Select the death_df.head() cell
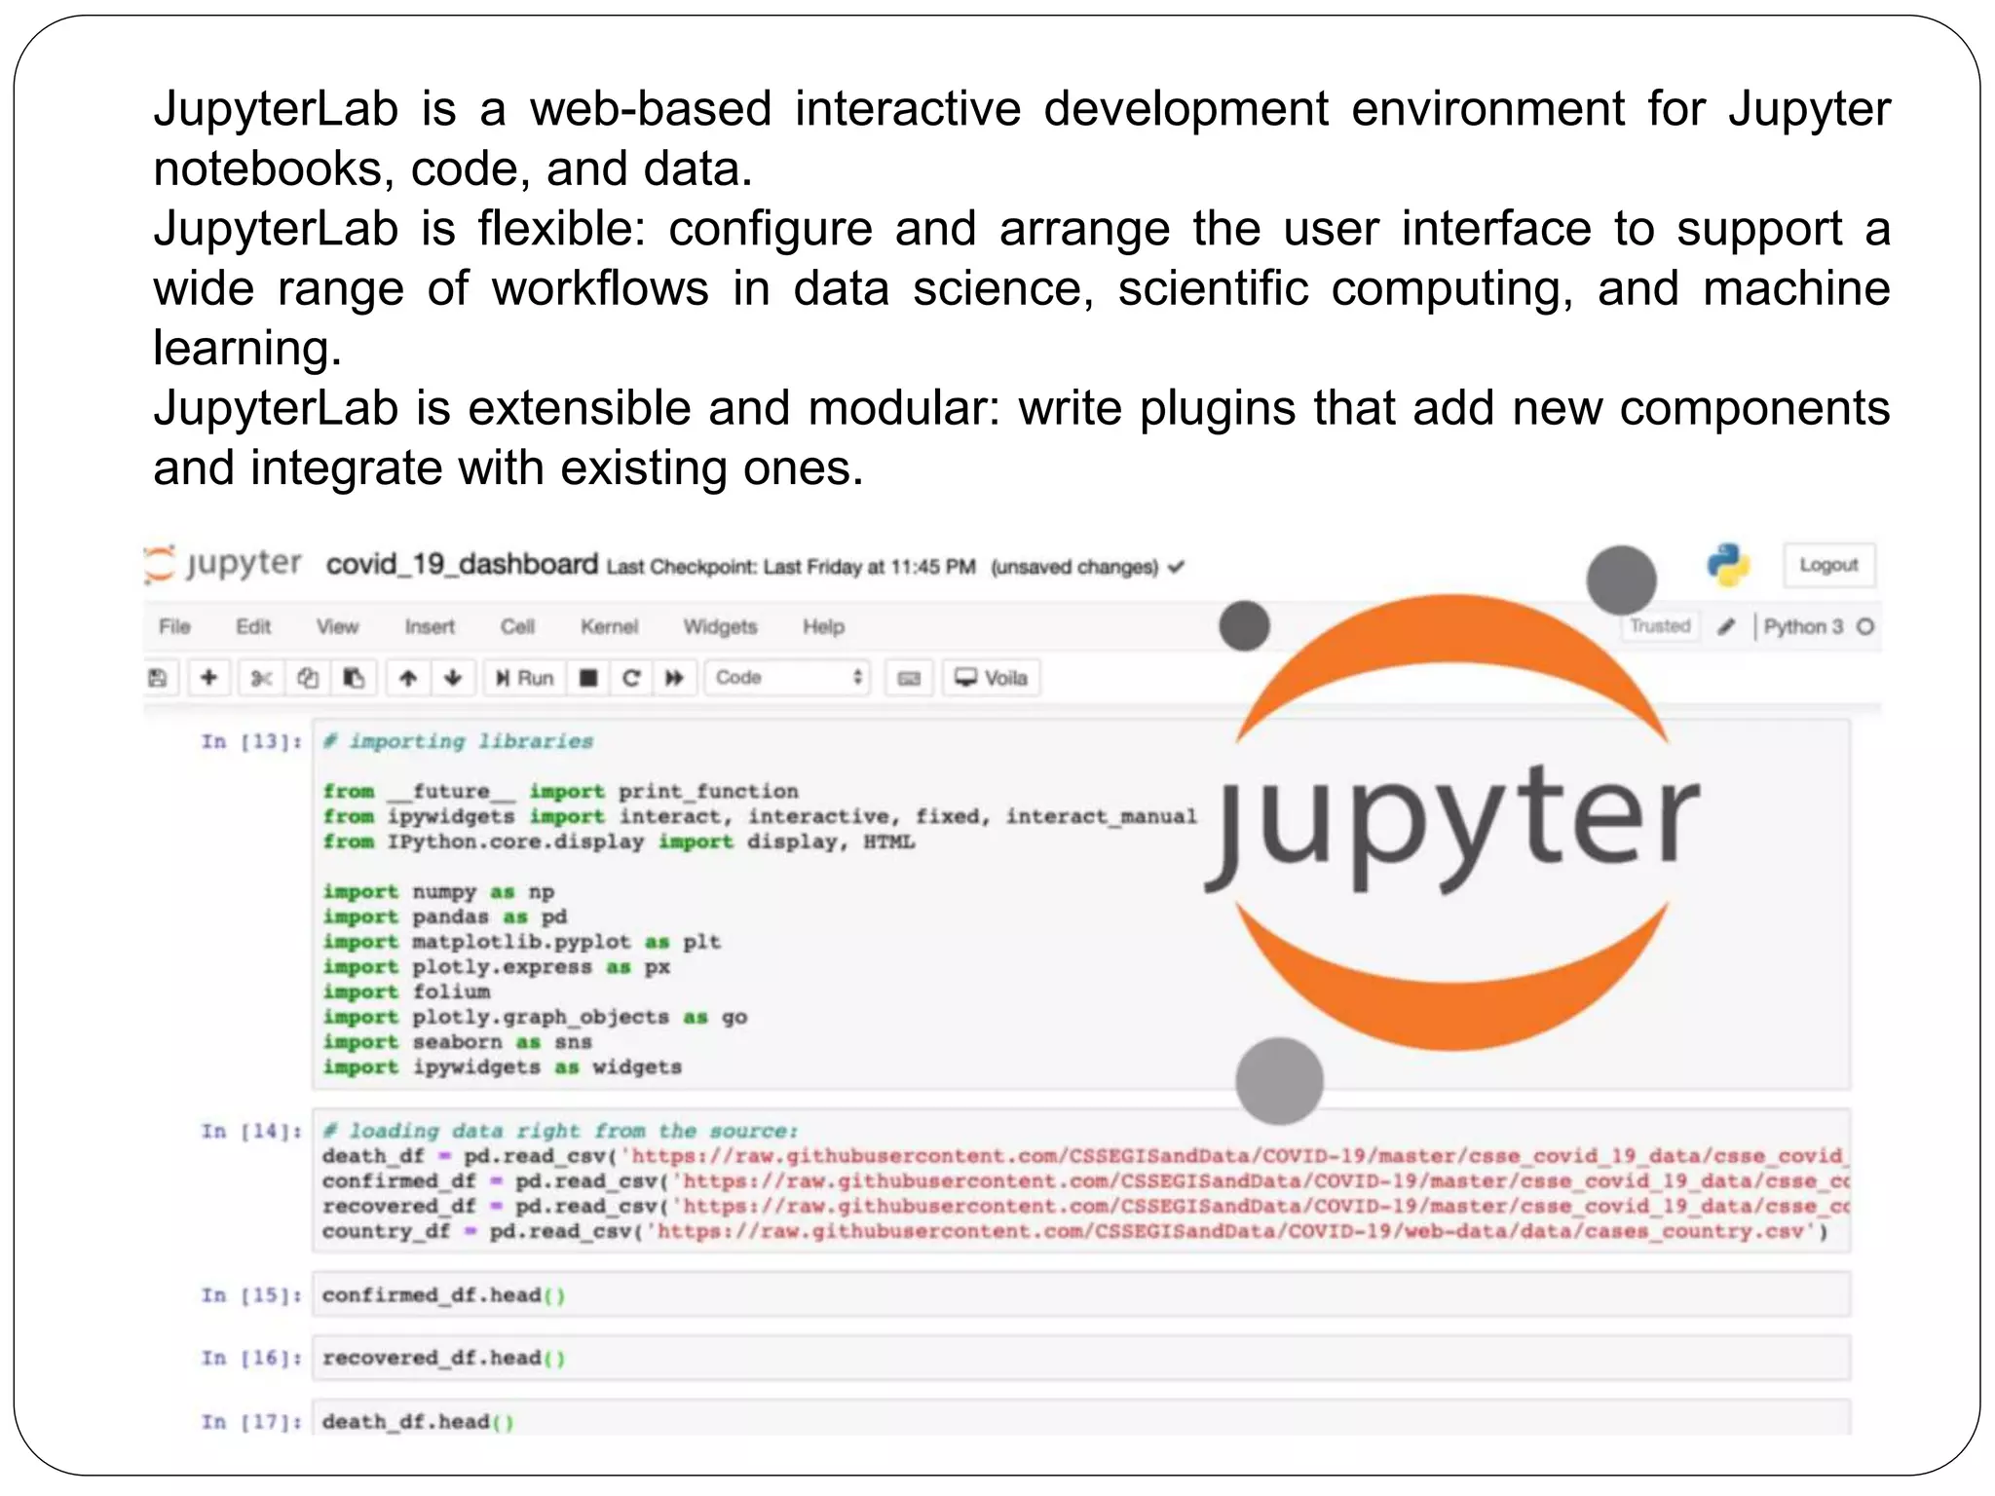Image resolution: width=1995 pixels, height=1496 pixels. pos(1080,1418)
